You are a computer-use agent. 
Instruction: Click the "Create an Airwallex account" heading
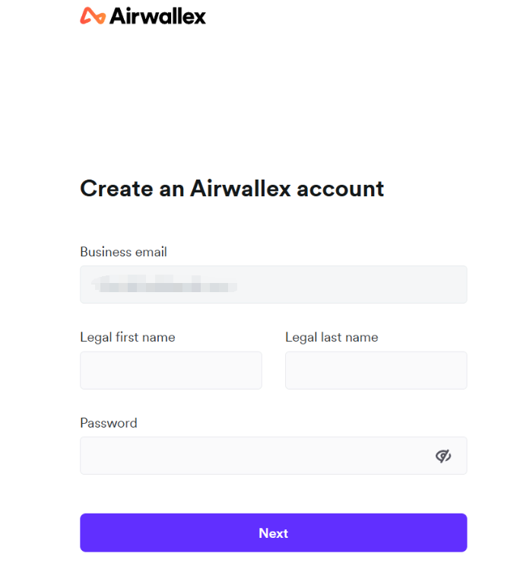coord(232,188)
